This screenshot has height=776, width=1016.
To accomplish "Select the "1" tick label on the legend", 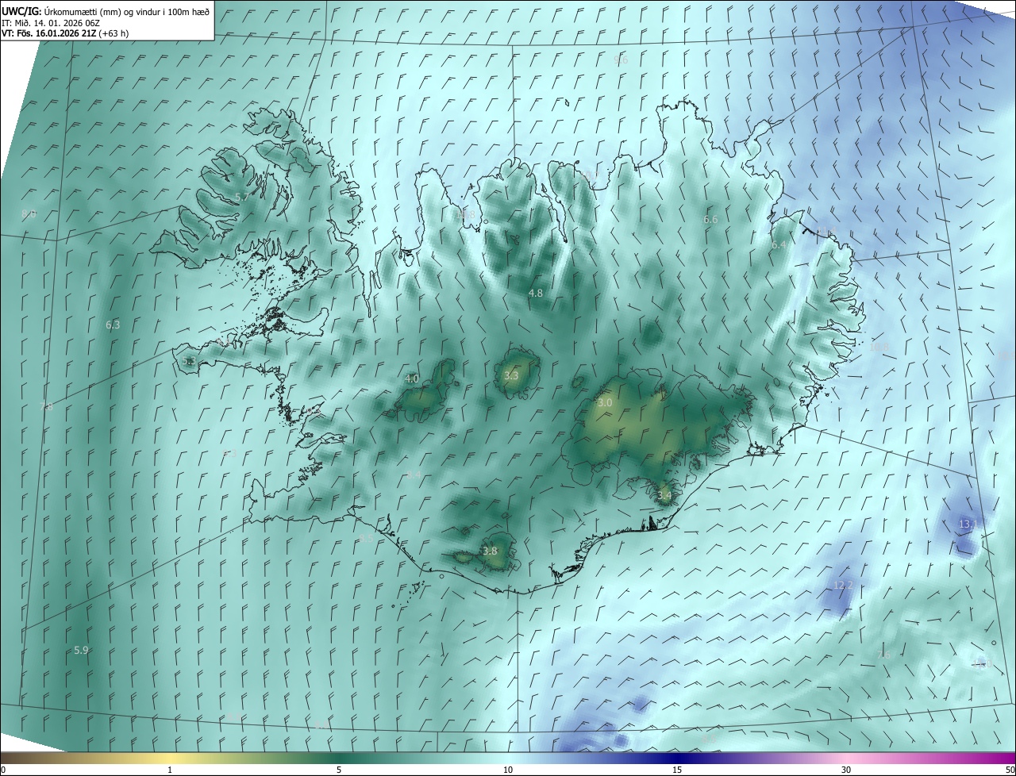I will pos(170,770).
